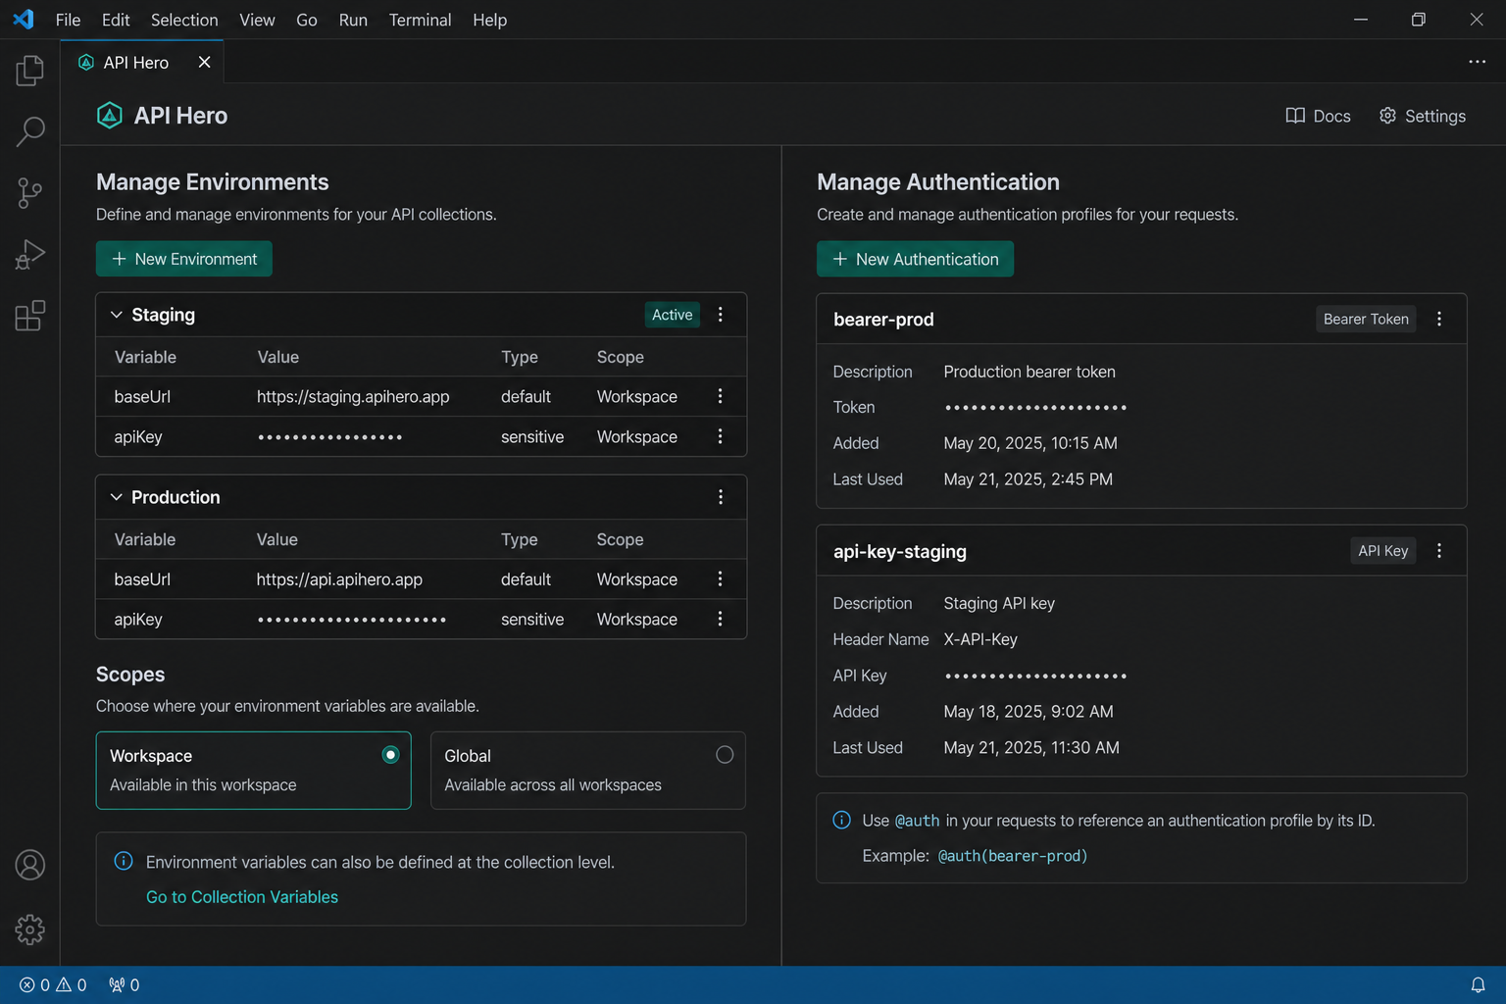Image resolution: width=1506 pixels, height=1004 pixels.
Task: Open the Help menu
Action: [490, 20]
